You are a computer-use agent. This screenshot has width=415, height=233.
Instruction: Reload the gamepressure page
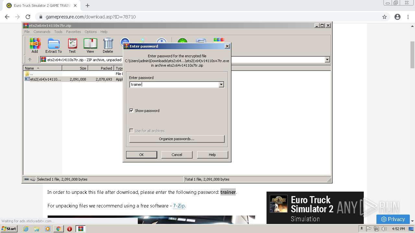pyautogui.click(x=28, y=17)
